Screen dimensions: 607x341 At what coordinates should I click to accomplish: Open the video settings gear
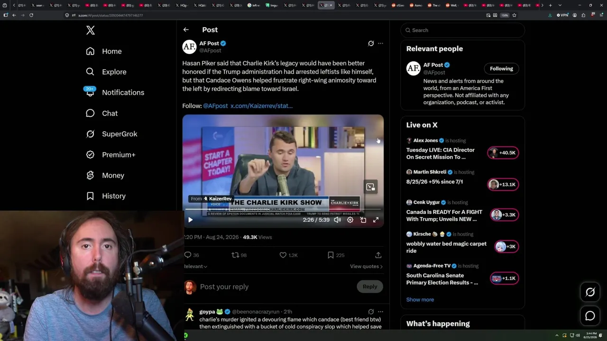tap(350, 220)
